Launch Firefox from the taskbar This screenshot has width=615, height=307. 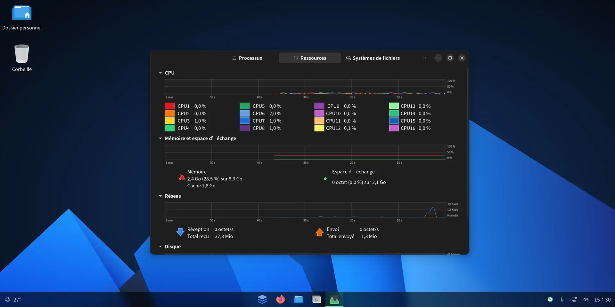[x=281, y=299]
